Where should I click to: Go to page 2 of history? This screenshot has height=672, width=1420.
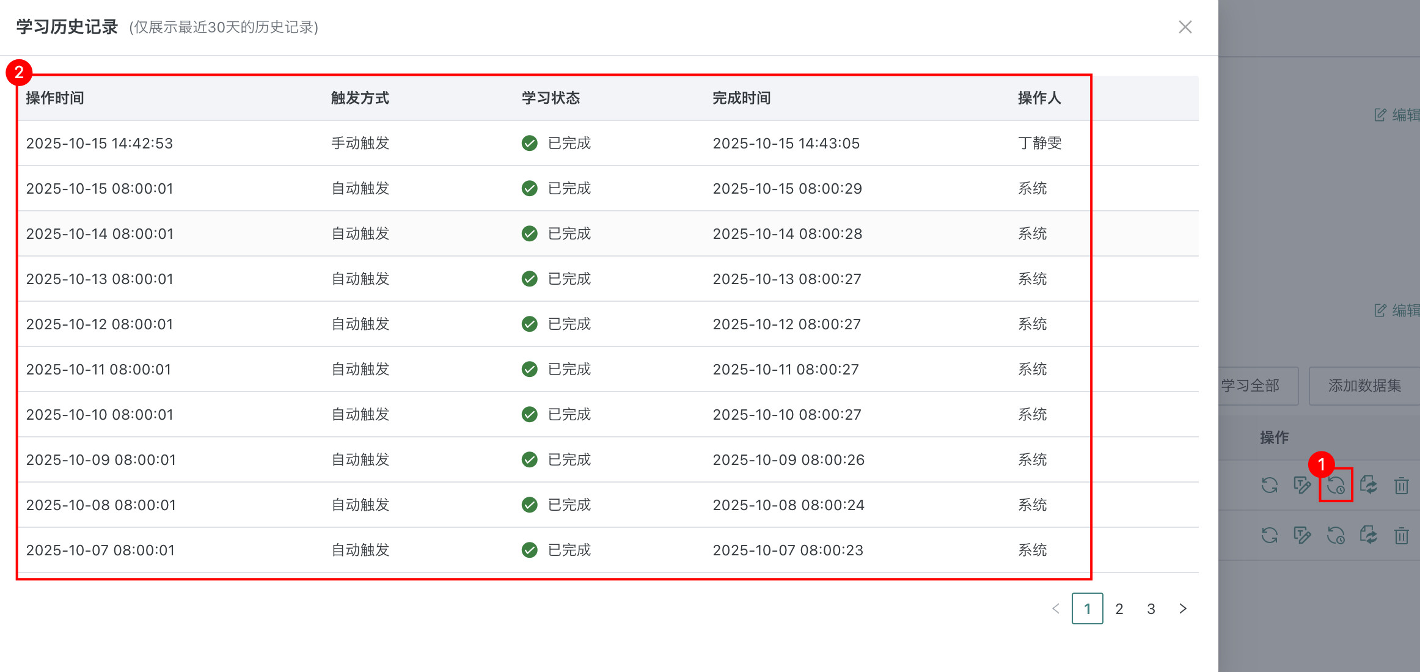[x=1119, y=608]
